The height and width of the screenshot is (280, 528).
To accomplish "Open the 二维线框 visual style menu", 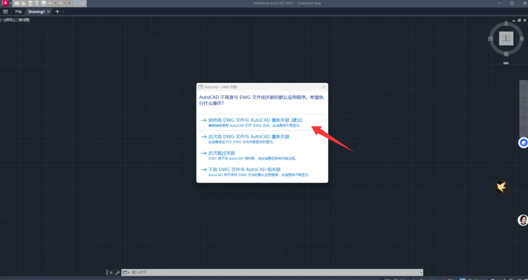I will click(x=22, y=20).
